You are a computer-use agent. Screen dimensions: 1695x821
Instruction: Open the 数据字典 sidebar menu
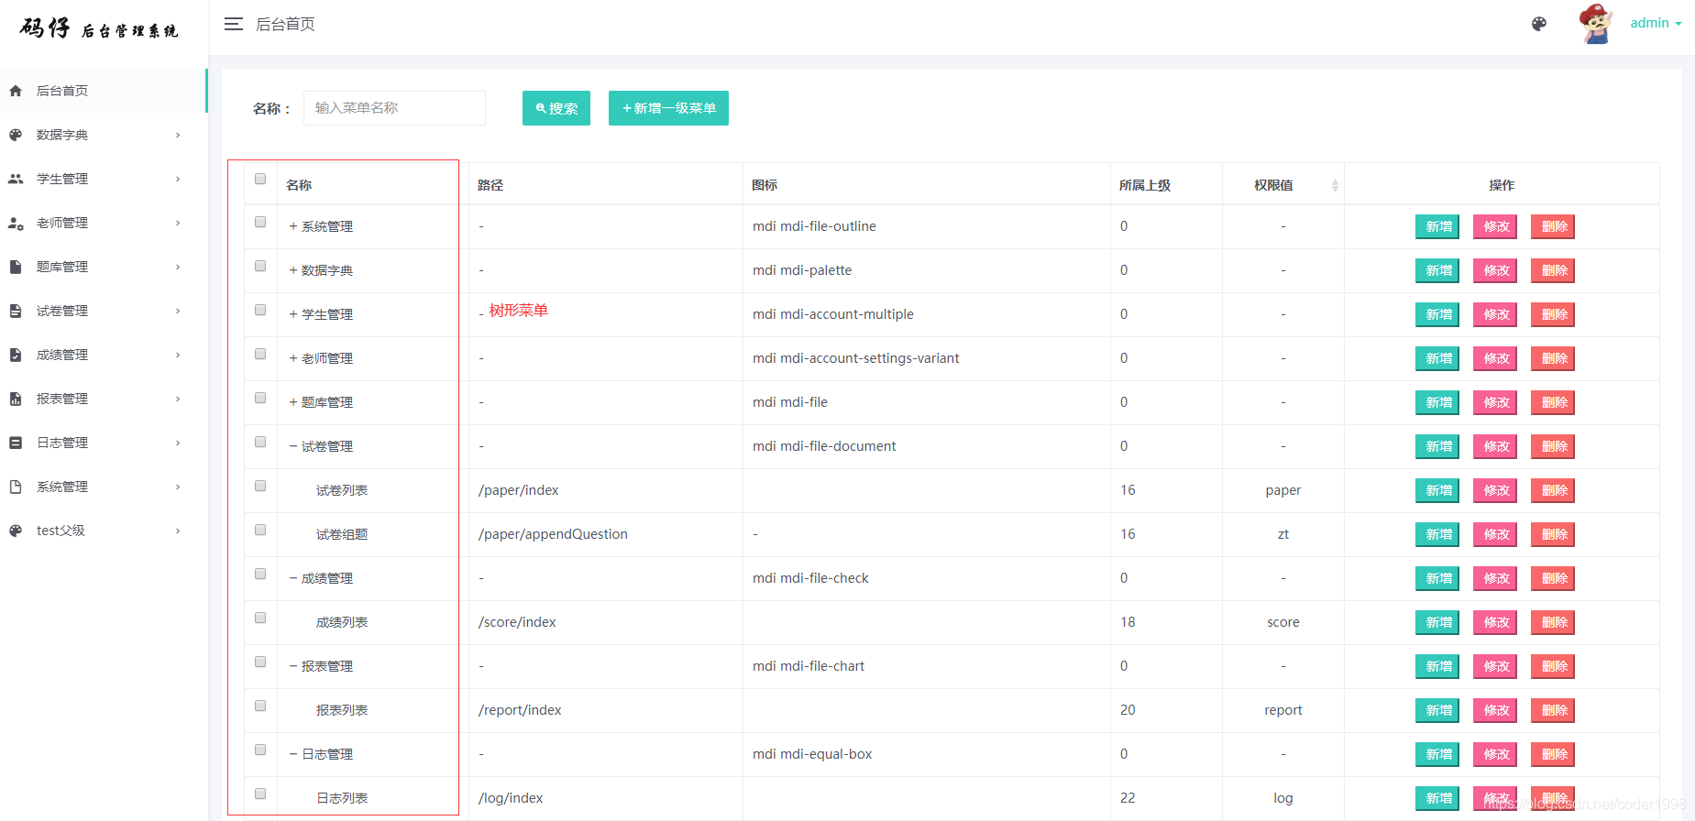[x=104, y=135]
